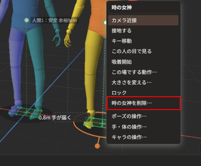Image resolution: width=201 pixels, height=166 pixels.
Task: Click ロック menu entry
Action: 143,93
